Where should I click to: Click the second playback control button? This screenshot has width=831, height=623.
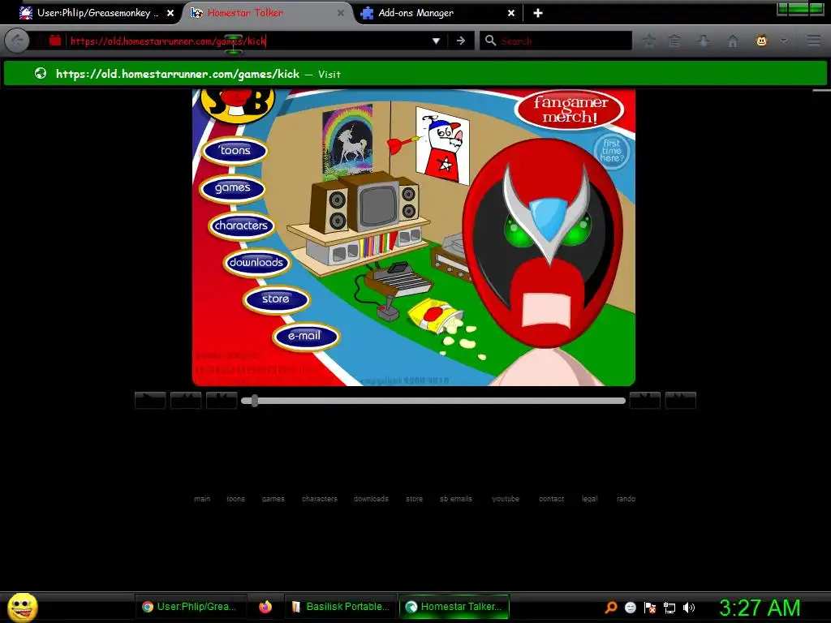tap(186, 401)
